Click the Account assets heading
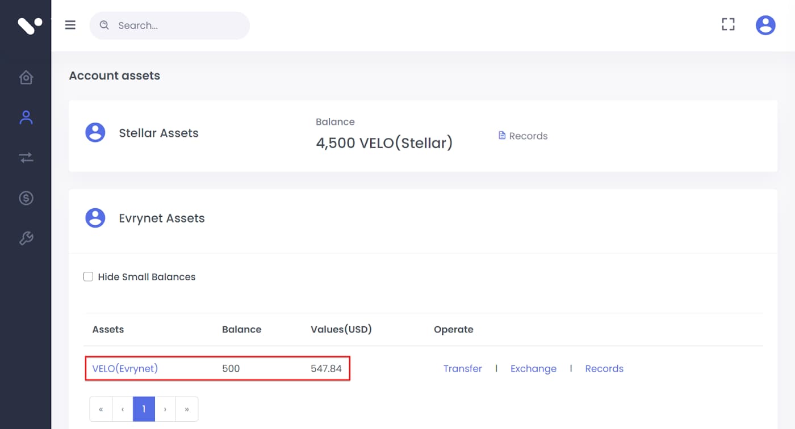Screen dimensions: 795x429 tap(115, 75)
